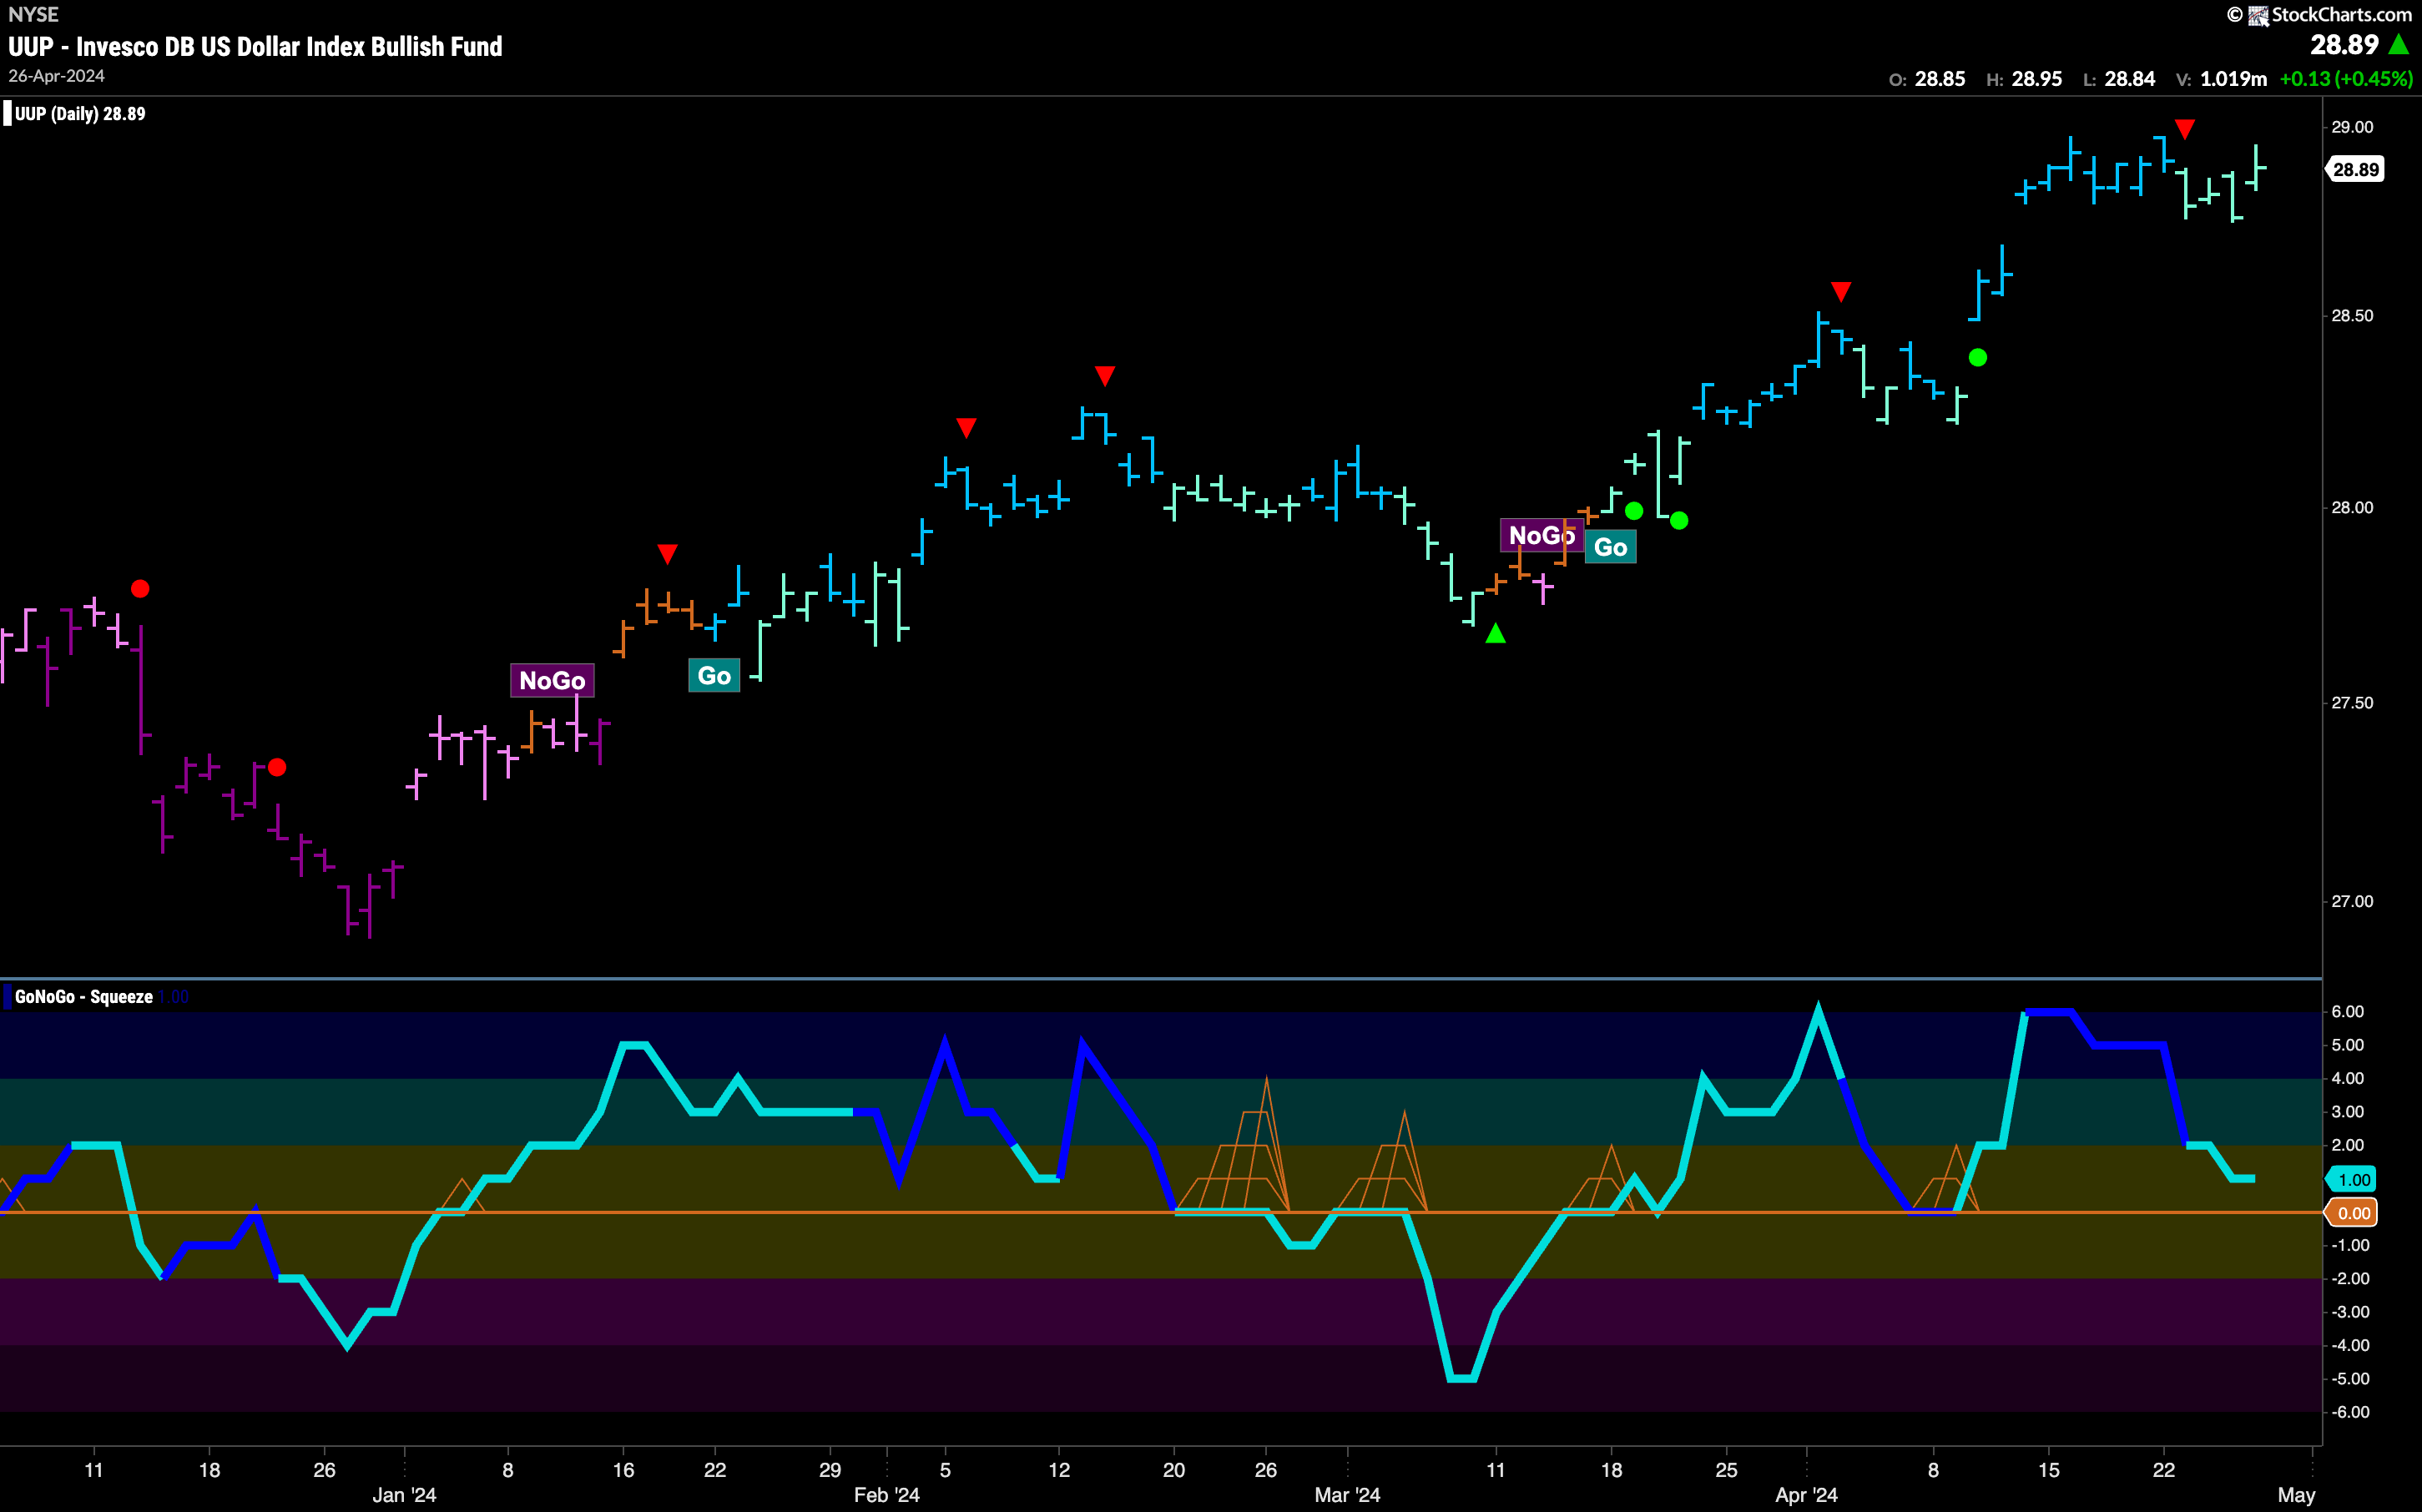
Task: Click the 25 date axis label
Action: coord(1726,1470)
